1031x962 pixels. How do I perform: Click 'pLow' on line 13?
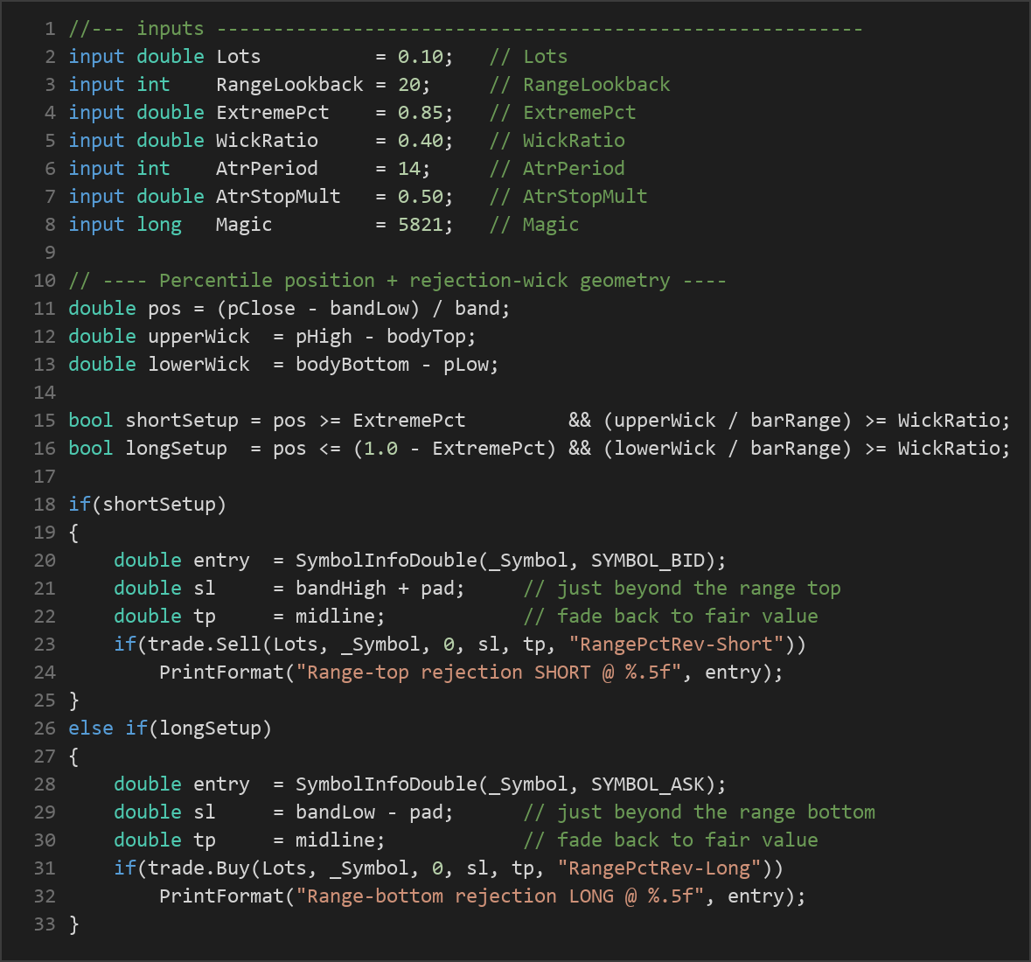coord(465,365)
